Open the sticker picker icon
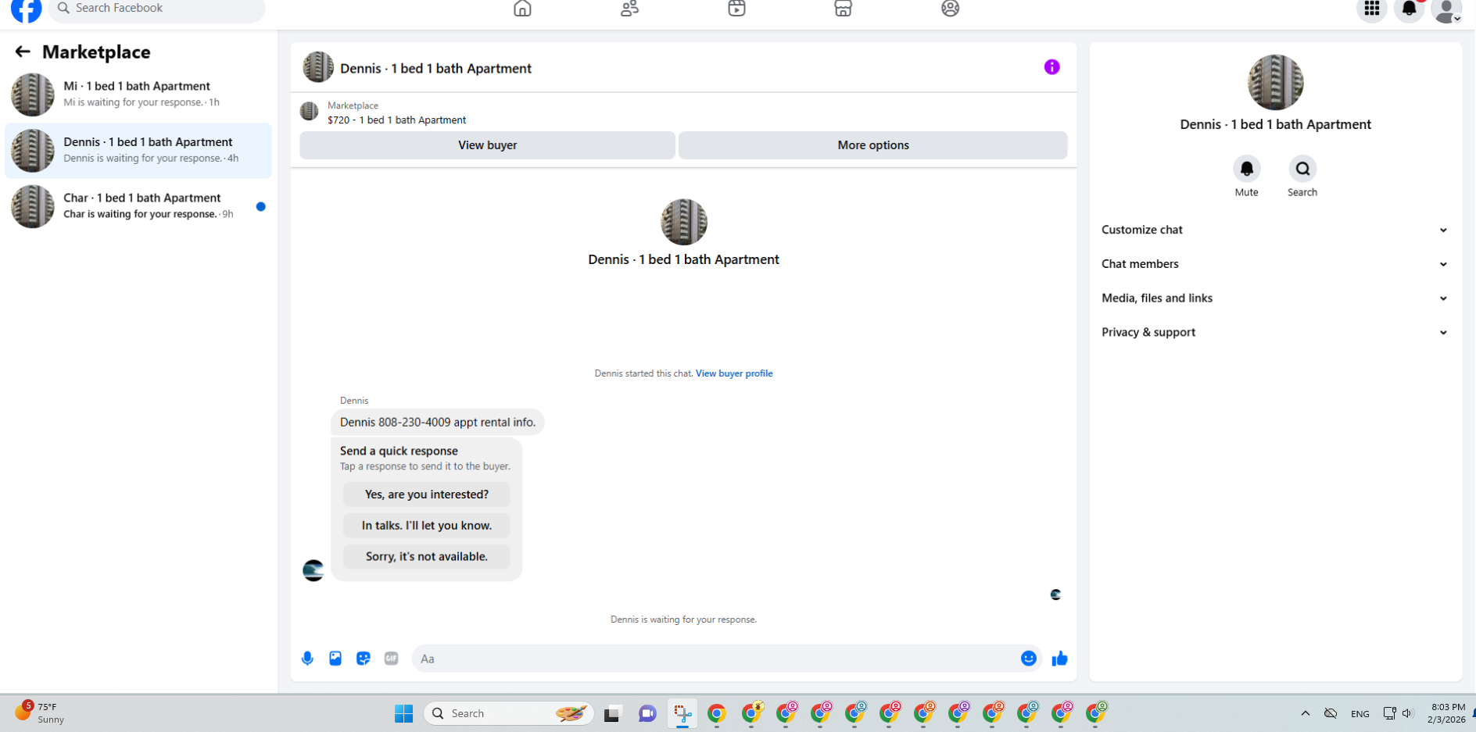 (x=364, y=659)
